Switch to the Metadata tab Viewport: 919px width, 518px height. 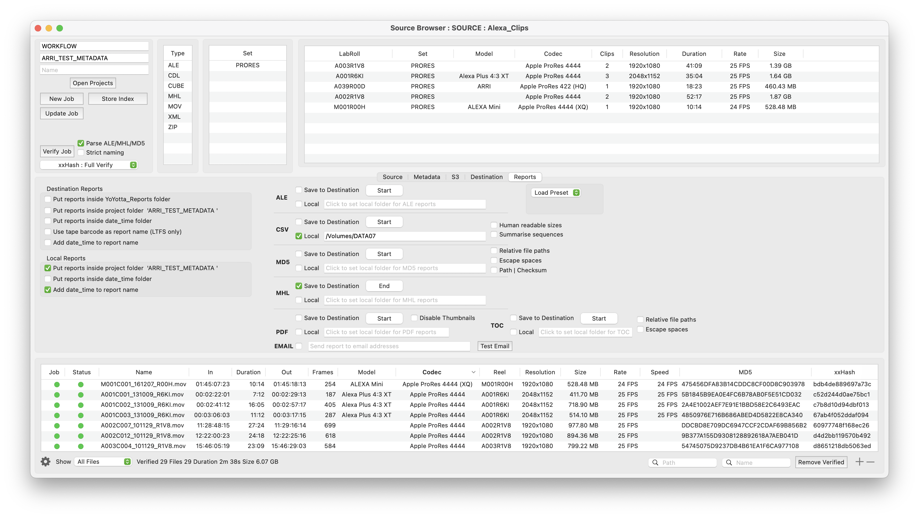(427, 177)
